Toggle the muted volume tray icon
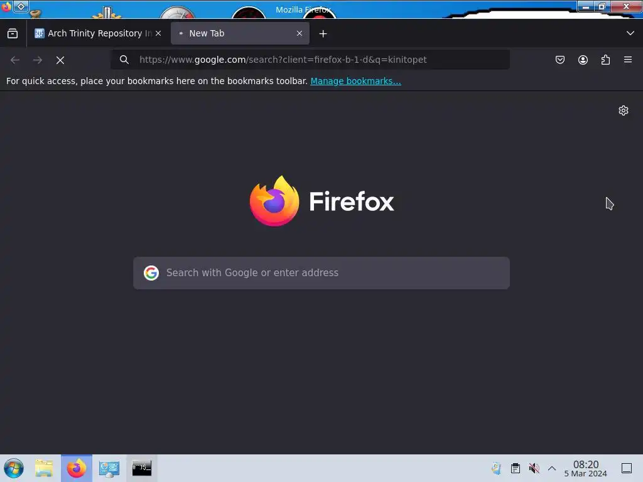643x482 pixels. coord(534,468)
